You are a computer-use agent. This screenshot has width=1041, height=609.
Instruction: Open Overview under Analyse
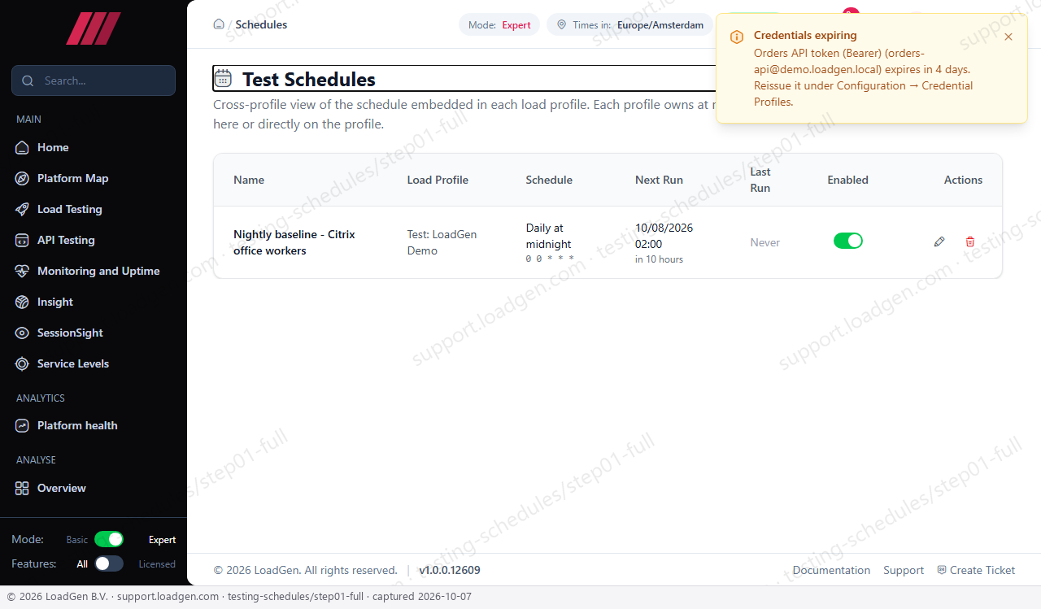pos(94,488)
